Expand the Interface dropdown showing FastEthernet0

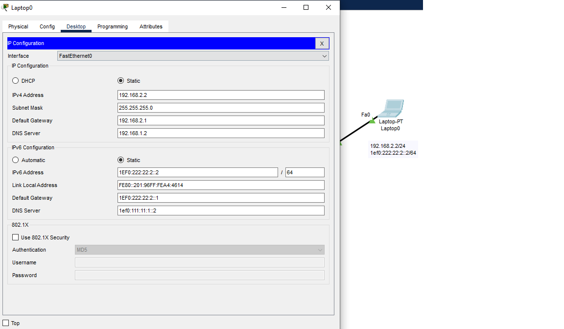click(324, 56)
